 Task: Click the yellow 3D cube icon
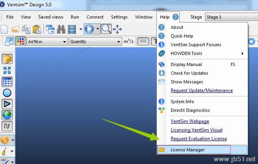click(x=7, y=59)
